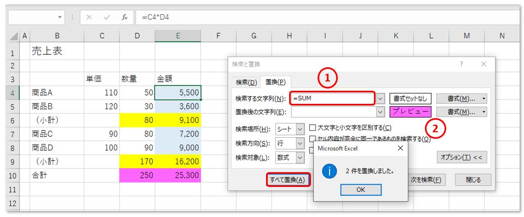524x217 pixels.
Task: Click cell with unit price 120
Action: [x=102, y=107]
